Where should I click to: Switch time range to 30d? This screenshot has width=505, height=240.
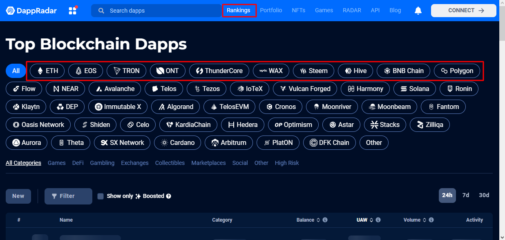[484, 196]
